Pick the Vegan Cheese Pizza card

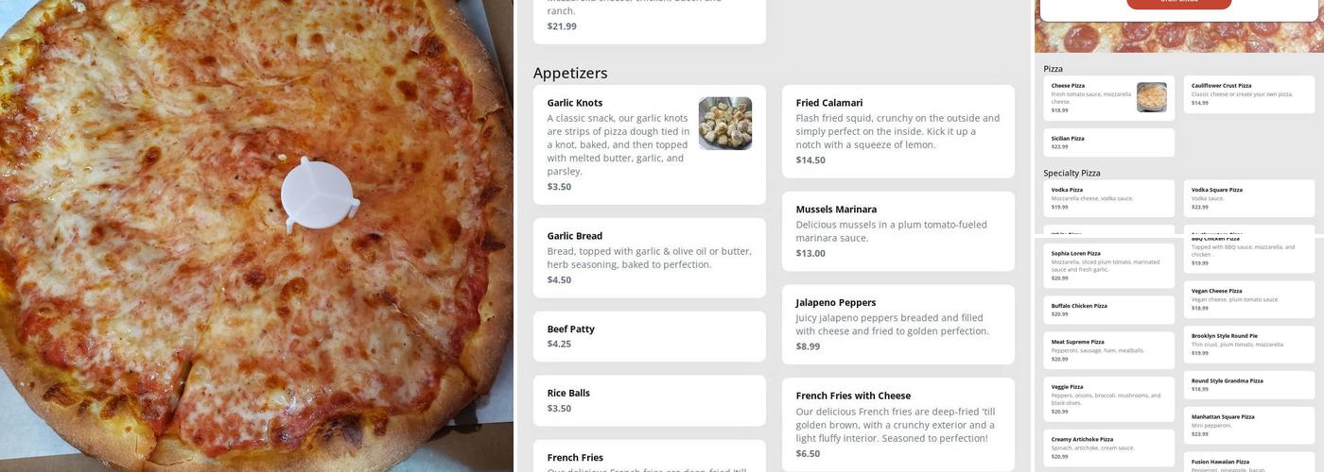1249,299
